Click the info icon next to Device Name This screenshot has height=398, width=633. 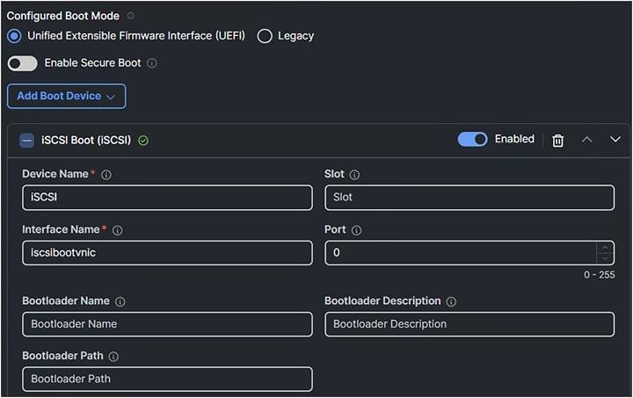[106, 175]
